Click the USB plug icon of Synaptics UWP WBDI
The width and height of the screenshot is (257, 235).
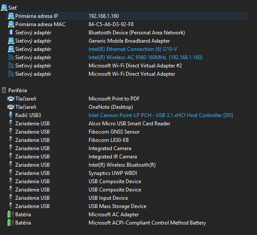click(x=10, y=173)
